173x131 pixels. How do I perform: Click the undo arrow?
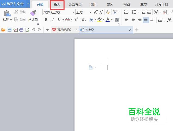coord(33,30)
